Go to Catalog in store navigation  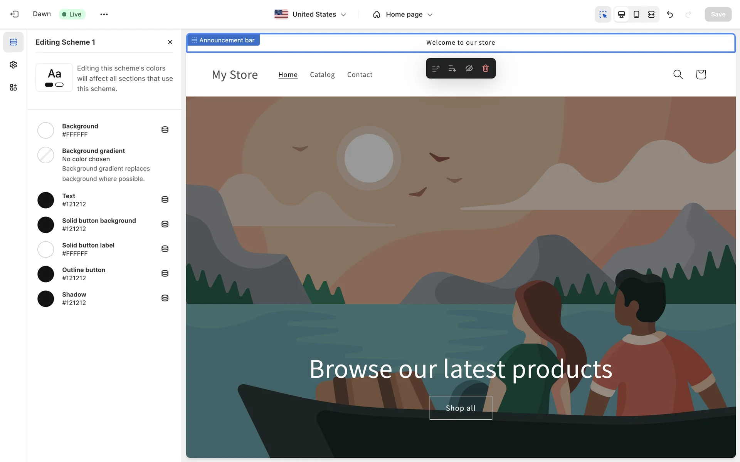click(x=322, y=75)
